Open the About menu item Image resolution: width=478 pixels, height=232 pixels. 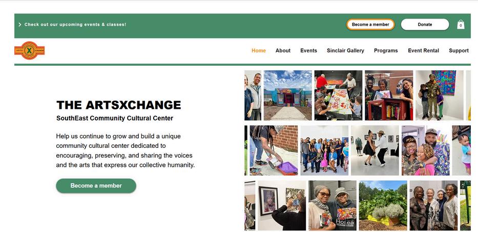(283, 51)
